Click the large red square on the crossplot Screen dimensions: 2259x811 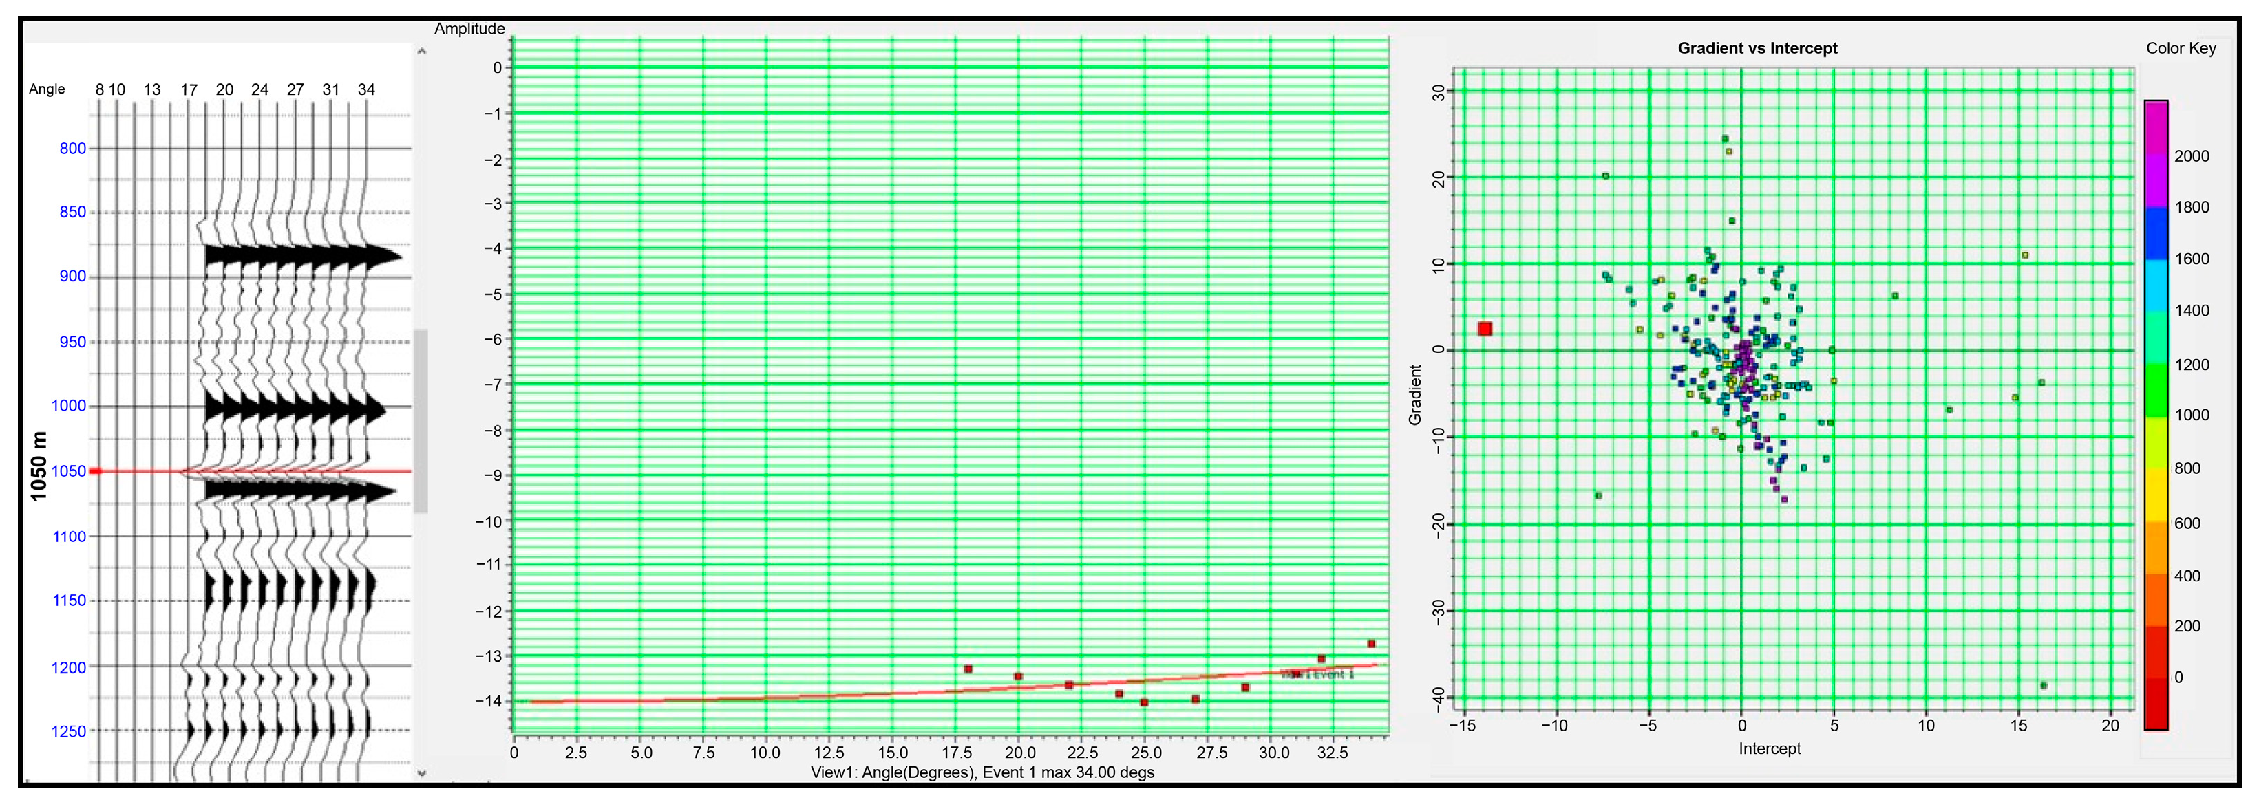pyautogui.click(x=1485, y=329)
